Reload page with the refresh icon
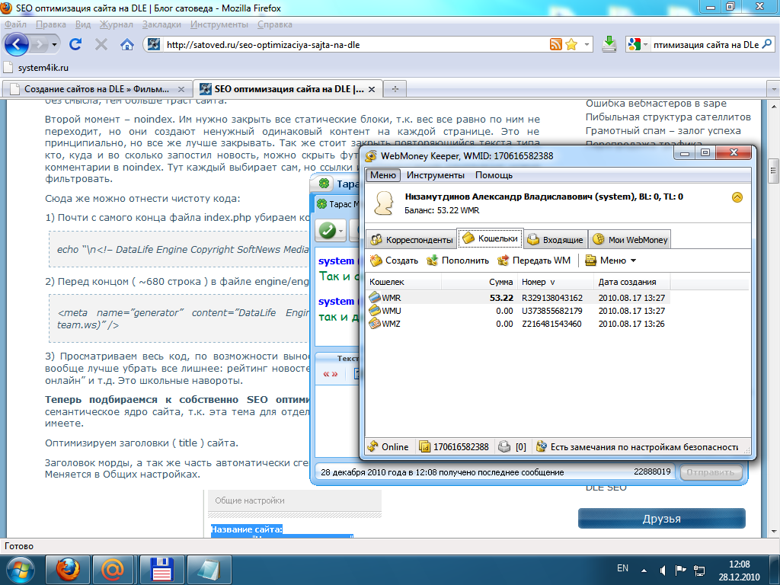This screenshot has height=585, width=780. point(75,44)
